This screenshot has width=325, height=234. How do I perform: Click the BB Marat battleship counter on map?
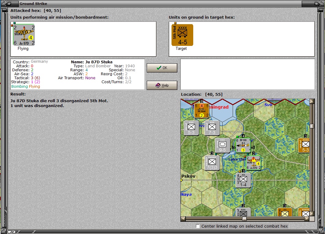click(202, 110)
